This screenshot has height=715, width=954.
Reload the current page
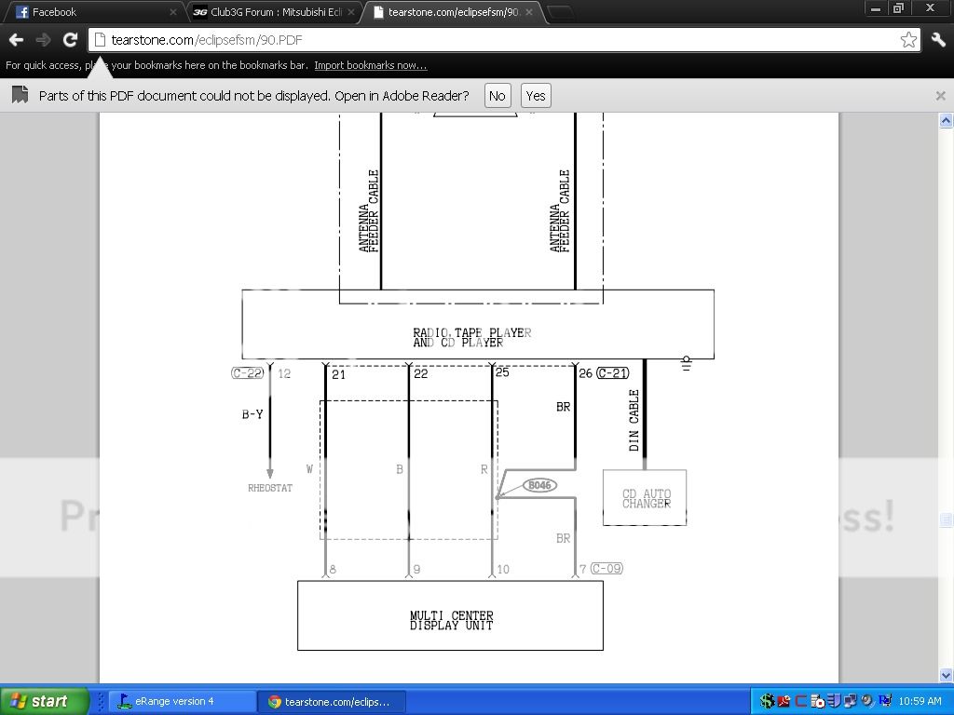point(69,39)
